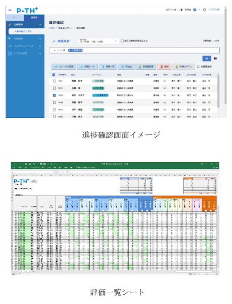Click the ステータス変更 button
This screenshot has width=232, height=304.
tap(63, 67)
